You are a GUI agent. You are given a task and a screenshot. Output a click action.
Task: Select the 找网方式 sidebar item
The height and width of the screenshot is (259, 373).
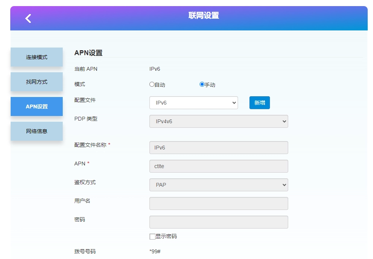click(x=37, y=81)
